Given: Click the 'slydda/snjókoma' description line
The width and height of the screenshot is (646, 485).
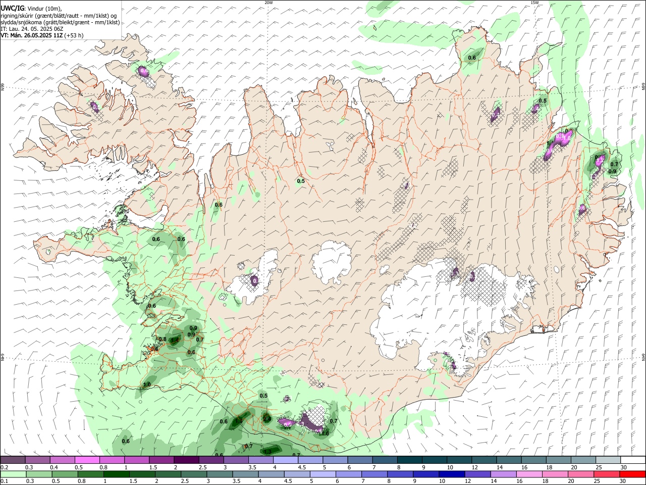Looking at the screenshot, I should coord(60,22).
